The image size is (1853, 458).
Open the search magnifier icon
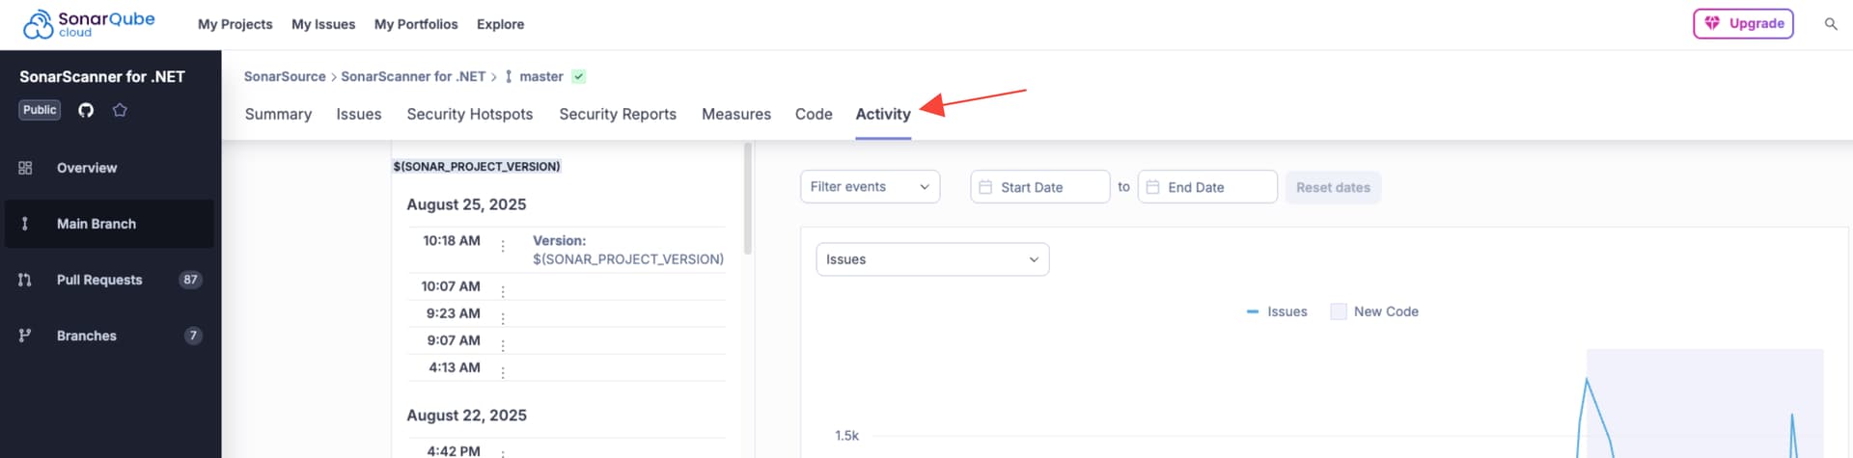pyautogui.click(x=1830, y=24)
